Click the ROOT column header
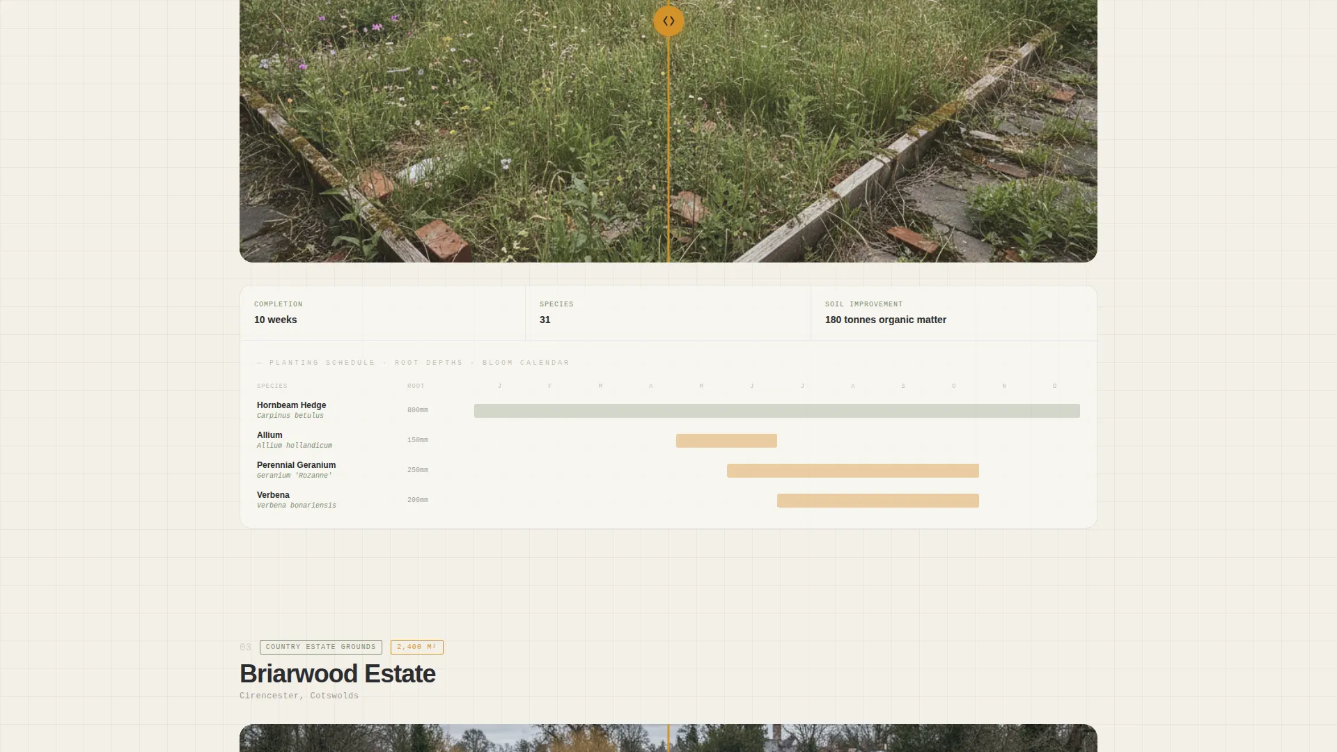The height and width of the screenshot is (752, 1337). pos(416,386)
